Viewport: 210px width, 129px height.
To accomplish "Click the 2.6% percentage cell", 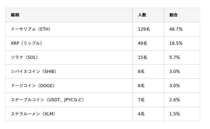I will [x=175, y=100].
